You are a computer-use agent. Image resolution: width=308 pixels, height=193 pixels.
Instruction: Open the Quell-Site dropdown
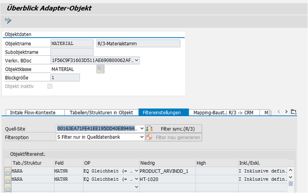point(142,129)
